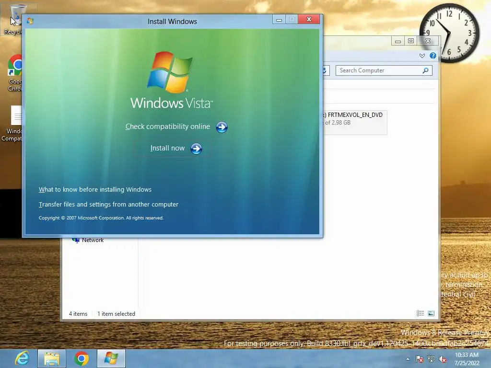The width and height of the screenshot is (491, 368).
Task: Switch Explorer to details view icon
Action: click(x=420, y=313)
